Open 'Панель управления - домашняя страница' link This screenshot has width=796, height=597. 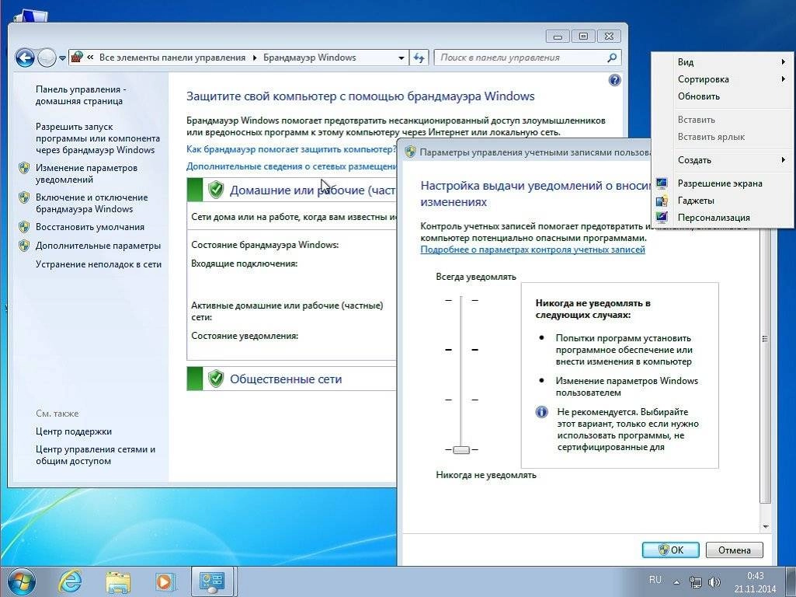81,95
